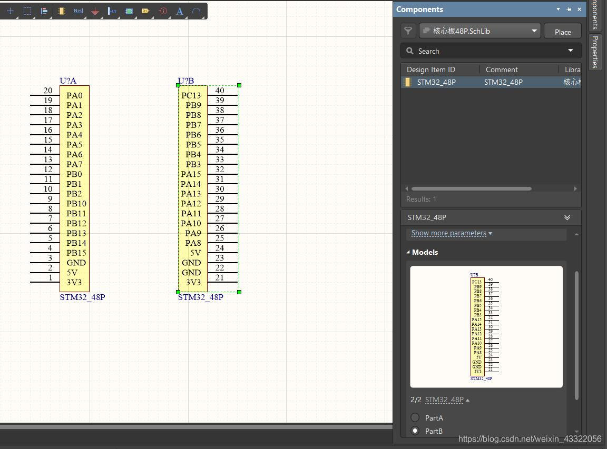This screenshot has width=607, height=449.
Task: Pick the bus entry tool
Action: (112, 11)
